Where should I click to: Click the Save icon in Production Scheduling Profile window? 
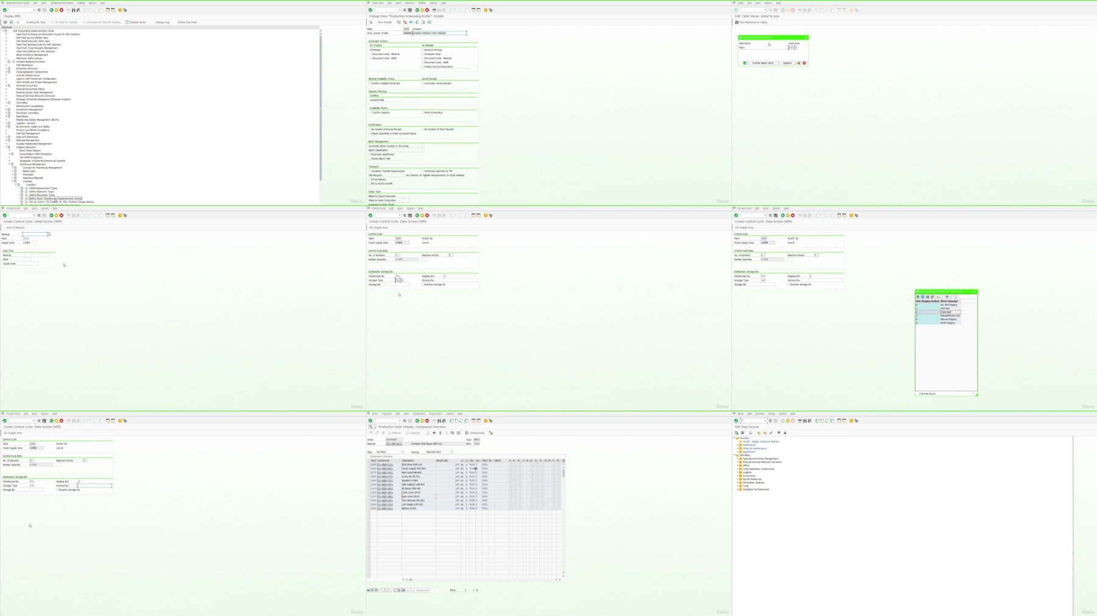(410, 10)
